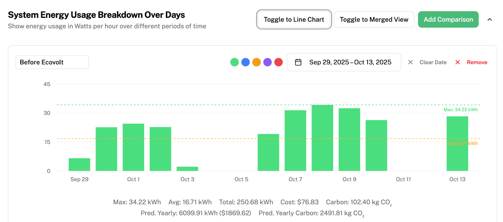Click the X icon beside Clear Date
503x222 pixels.
(x=410, y=62)
